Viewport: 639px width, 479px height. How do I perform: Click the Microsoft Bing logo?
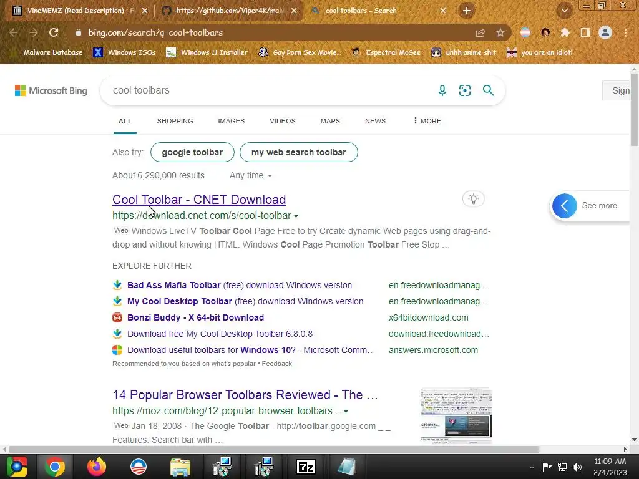click(51, 90)
